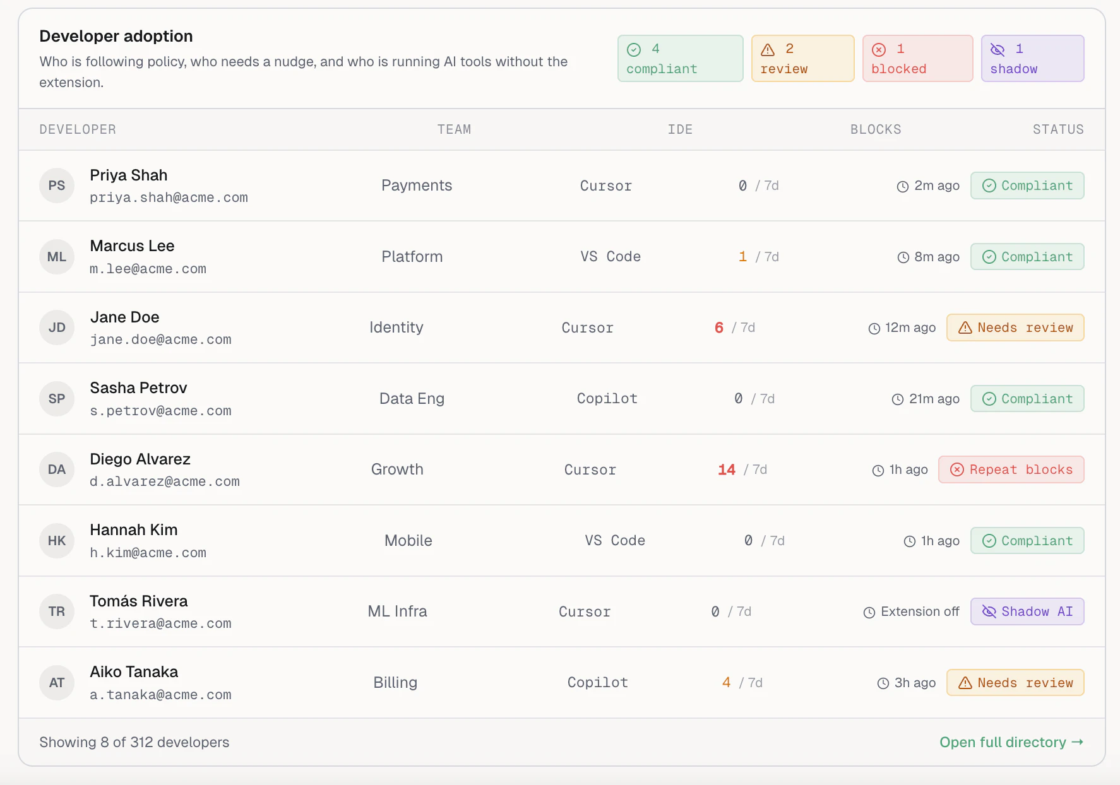Click the check icon inside Priya Shah's Compliant badge
This screenshot has width=1120, height=785.
pos(989,186)
